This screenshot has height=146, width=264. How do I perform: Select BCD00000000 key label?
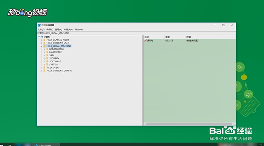coord(57,49)
